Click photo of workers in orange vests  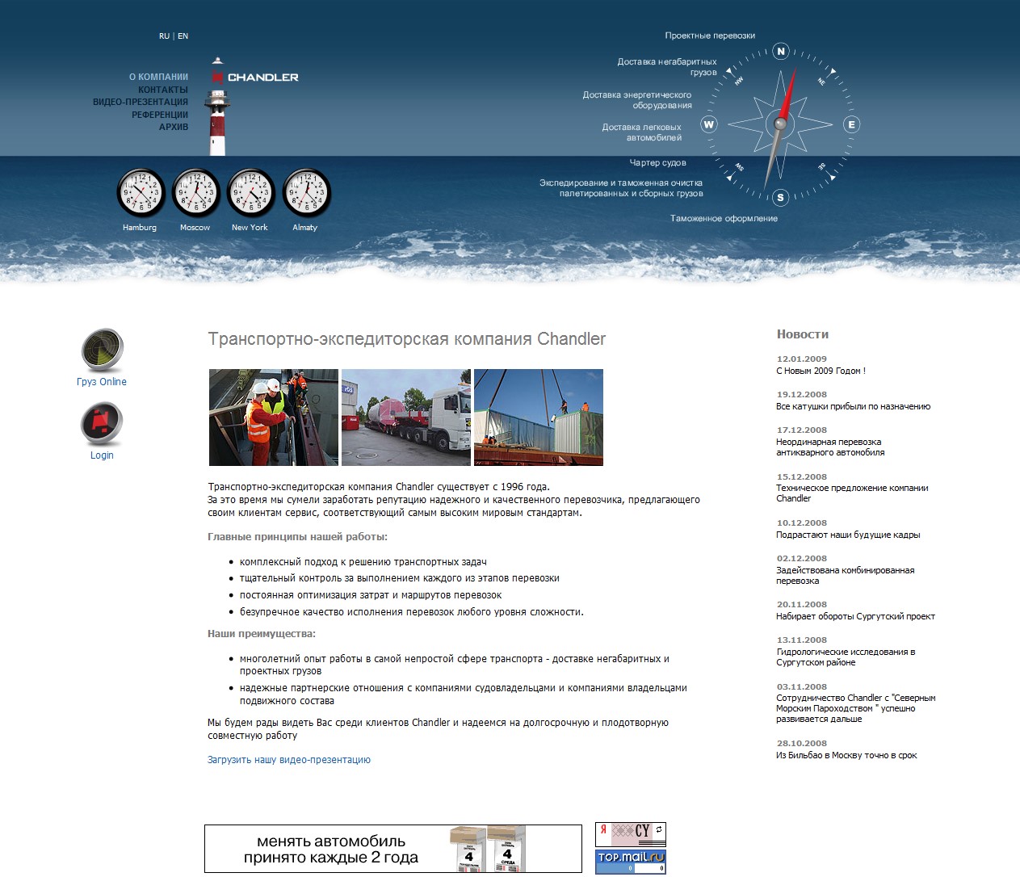click(x=274, y=418)
